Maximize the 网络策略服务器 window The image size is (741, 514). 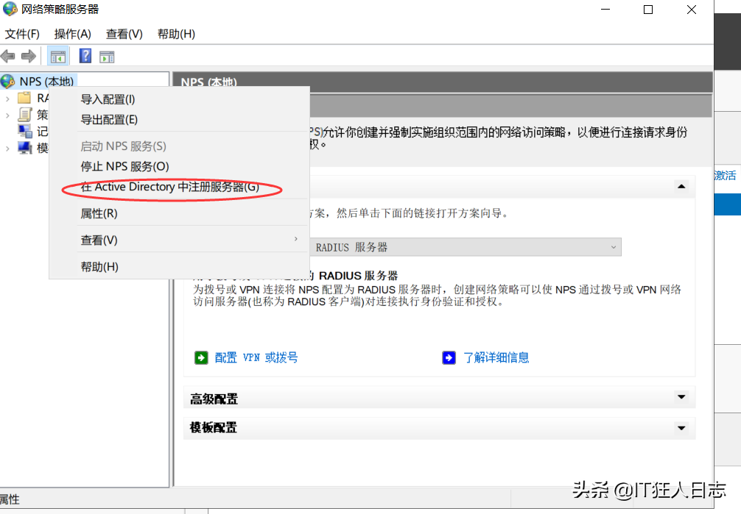coord(648,10)
